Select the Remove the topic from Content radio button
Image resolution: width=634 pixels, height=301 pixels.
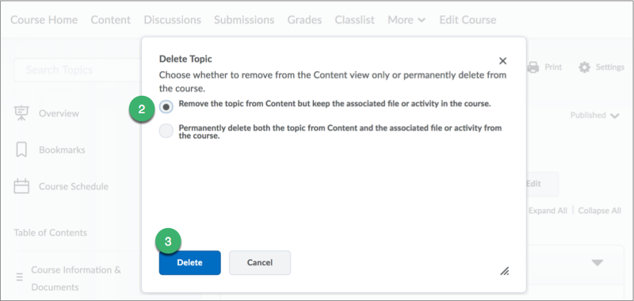click(166, 107)
